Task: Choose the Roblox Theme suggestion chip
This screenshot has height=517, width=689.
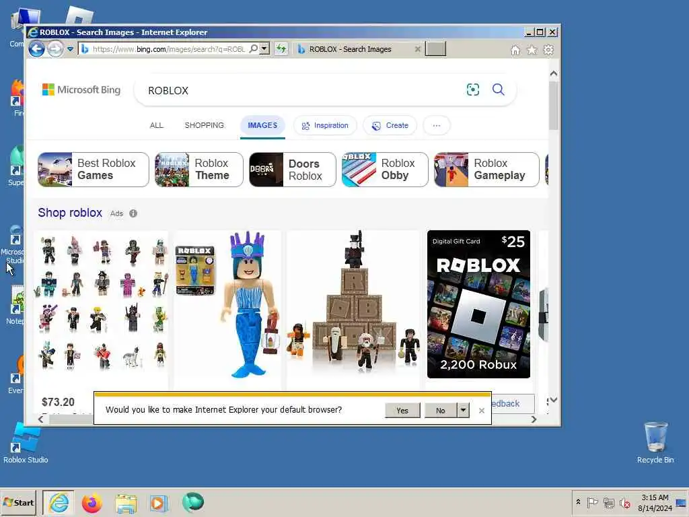Action: (x=198, y=170)
